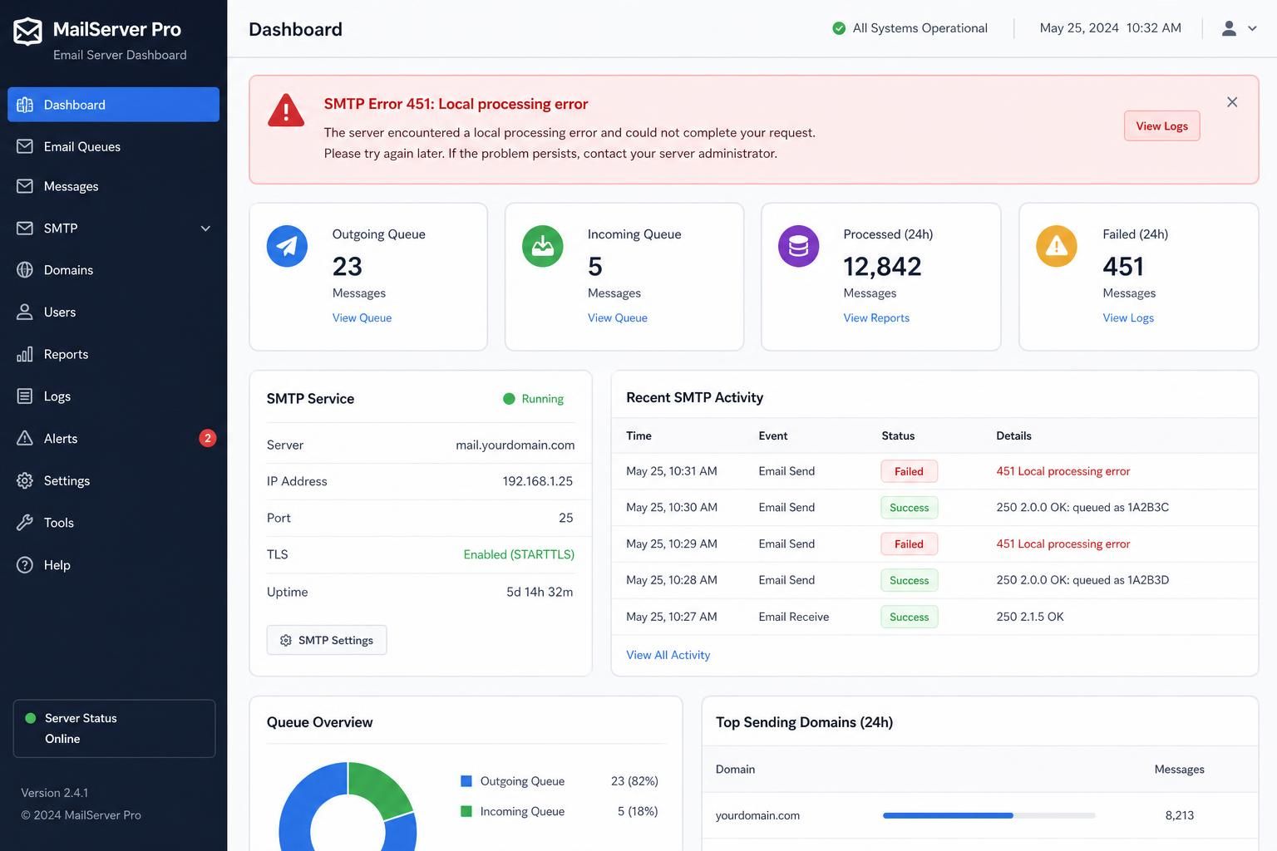This screenshot has width=1277, height=851.
Task: Open the SMTP Settings button
Action: (327, 640)
